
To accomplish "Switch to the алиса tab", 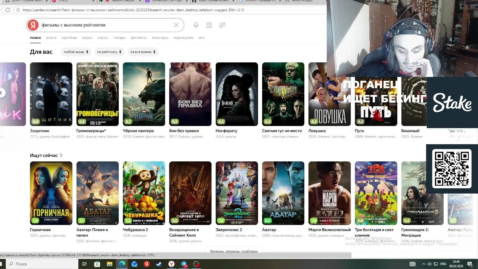I will click(x=51, y=38).
